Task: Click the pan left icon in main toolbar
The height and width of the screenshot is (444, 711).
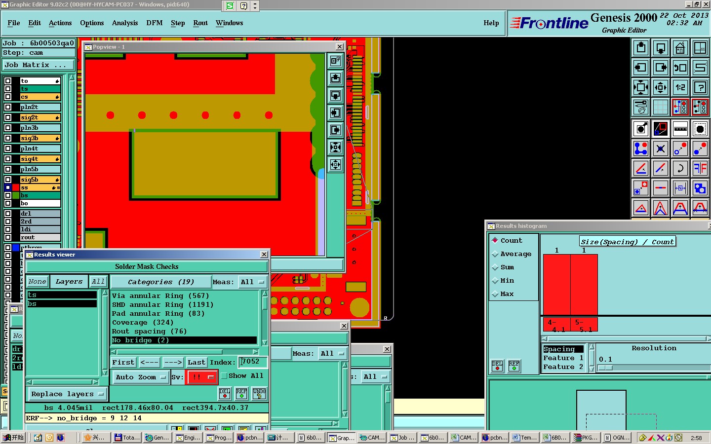Action: coord(641,68)
